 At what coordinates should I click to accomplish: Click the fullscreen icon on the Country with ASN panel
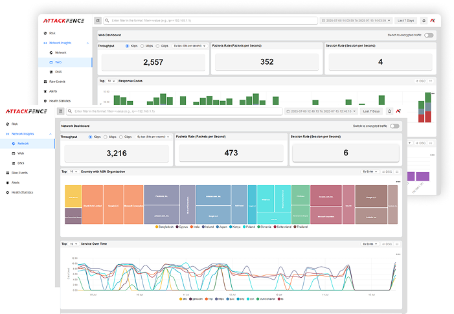pyautogui.click(x=397, y=172)
